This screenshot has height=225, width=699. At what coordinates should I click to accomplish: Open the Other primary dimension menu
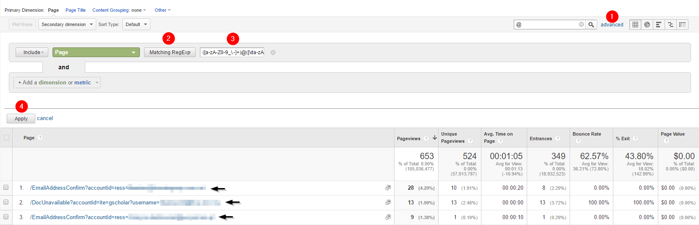[x=163, y=10]
